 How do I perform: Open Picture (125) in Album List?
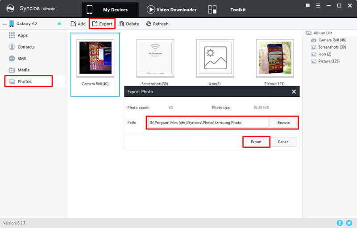[x=325, y=61]
